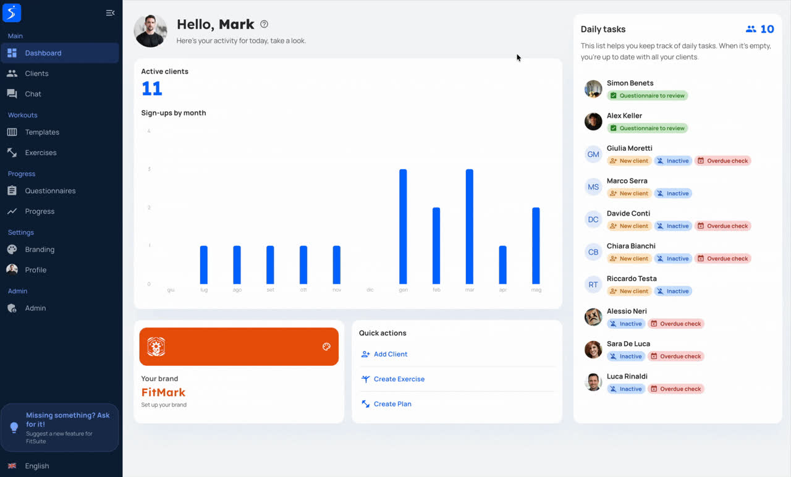
Task: Open the Admin menu item
Action: click(x=60, y=308)
